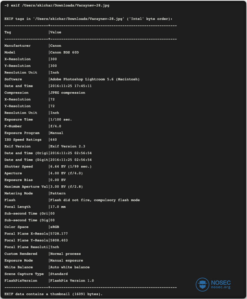Click the ISO Speed Ratings 640 value
Screen dimensions: 247x299
(53, 140)
